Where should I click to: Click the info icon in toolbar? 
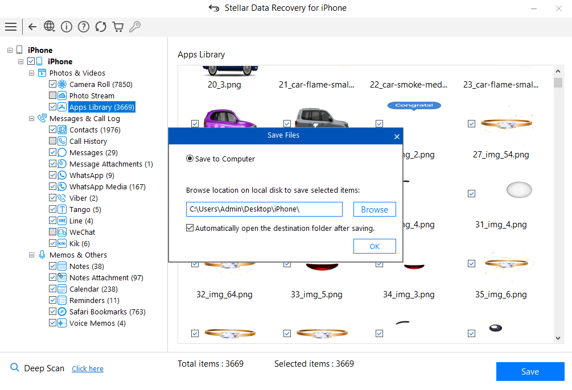point(67,27)
